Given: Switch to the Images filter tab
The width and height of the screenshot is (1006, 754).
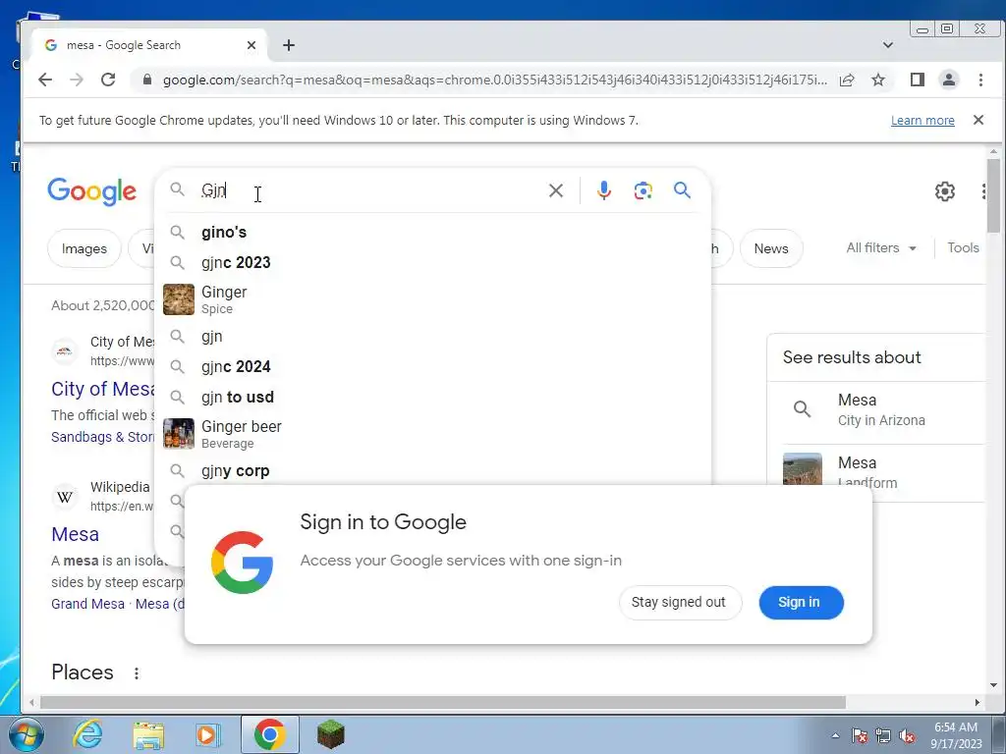Looking at the screenshot, I should click(84, 248).
